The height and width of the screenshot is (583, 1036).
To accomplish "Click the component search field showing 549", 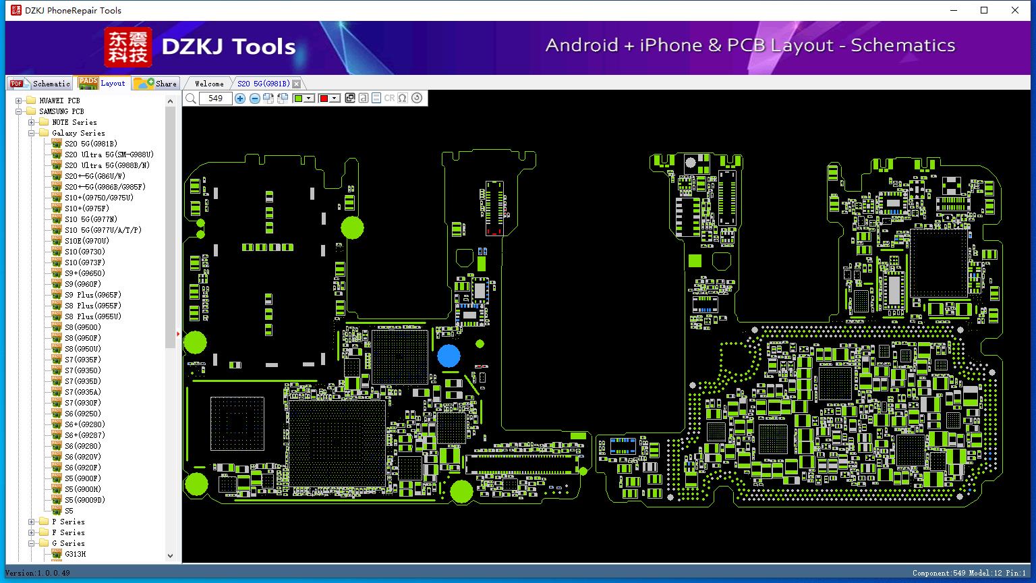I will coord(215,99).
